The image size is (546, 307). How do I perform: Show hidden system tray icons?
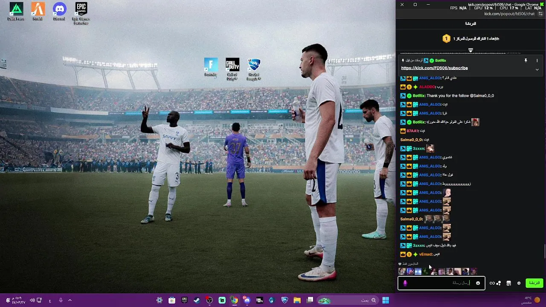click(x=70, y=300)
